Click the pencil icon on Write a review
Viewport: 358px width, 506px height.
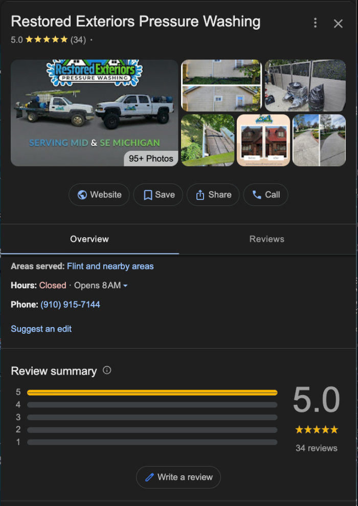coord(149,477)
